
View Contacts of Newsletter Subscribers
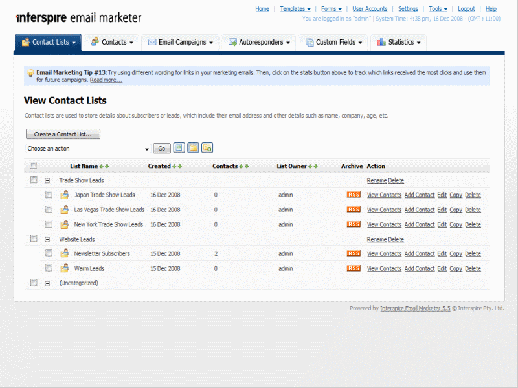384,253
